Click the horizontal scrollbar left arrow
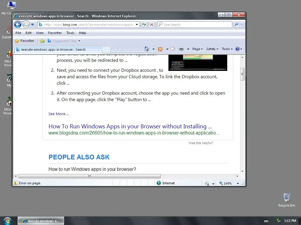Image resolution: width=301 pixels, height=225 pixels. [x=16, y=176]
